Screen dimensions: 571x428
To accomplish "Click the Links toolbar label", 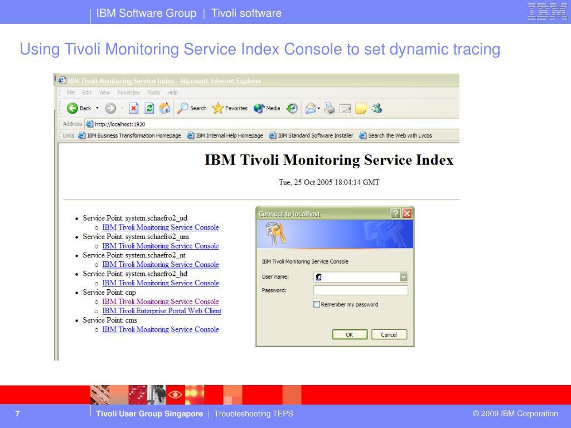I will point(69,135).
